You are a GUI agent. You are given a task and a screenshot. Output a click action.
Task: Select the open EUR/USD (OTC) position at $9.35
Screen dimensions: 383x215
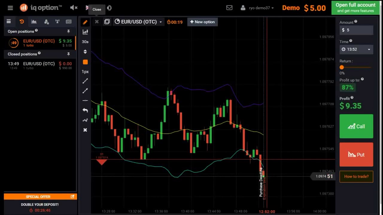click(40, 43)
